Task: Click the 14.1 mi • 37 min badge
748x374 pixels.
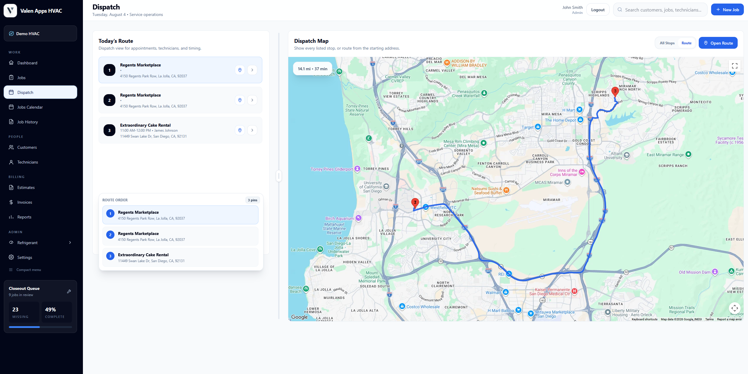Action: point(312,69)
